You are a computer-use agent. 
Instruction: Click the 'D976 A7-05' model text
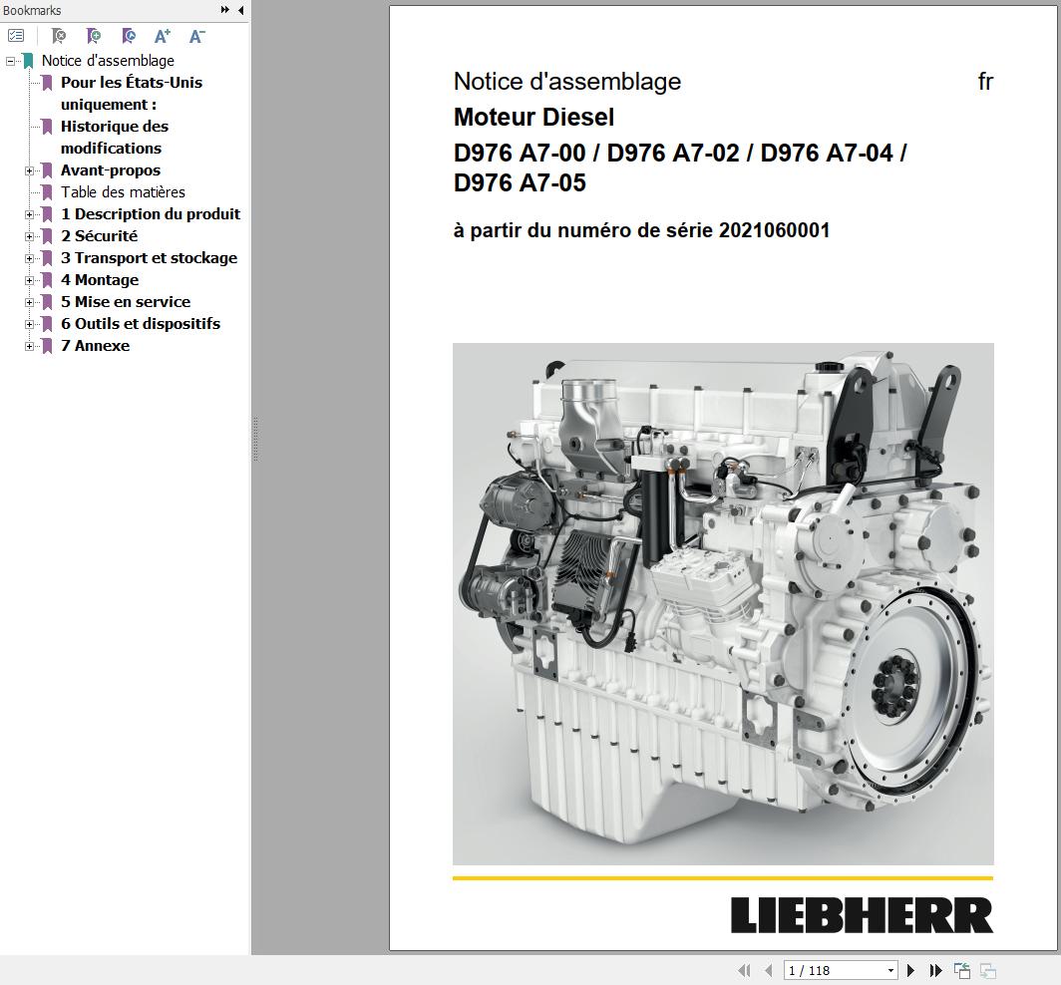(520, 182)
